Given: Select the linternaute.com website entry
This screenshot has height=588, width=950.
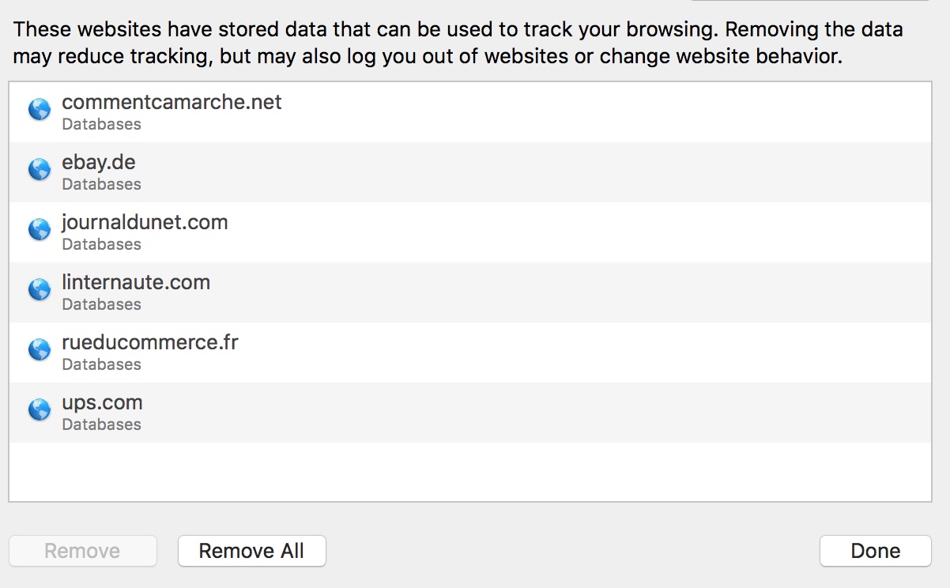Looking at the screenshot, I should pyautogui.click(x=470, y=292).
